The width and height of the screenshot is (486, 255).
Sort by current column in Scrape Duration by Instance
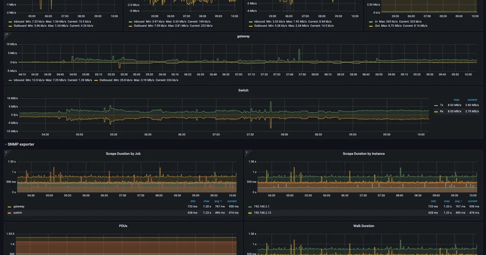(472, 201)
